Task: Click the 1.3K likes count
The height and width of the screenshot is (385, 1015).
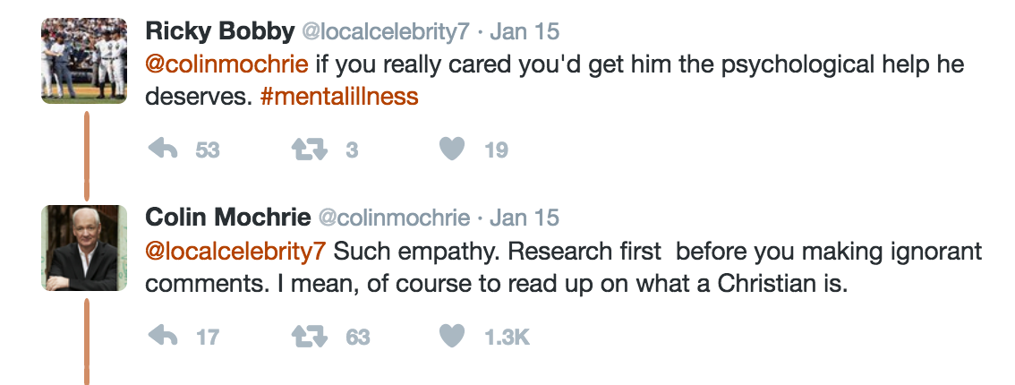Action: pyautogui.click(x=507, y=338)
